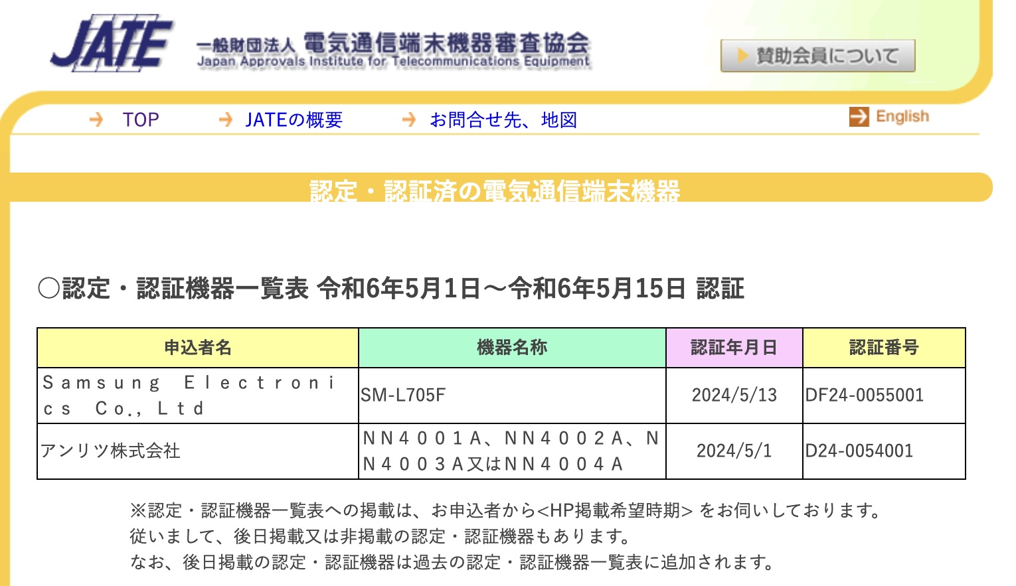Open the 賛助会員について button
Viewport: 1016px width, 586px height.
tap(818, 56)
